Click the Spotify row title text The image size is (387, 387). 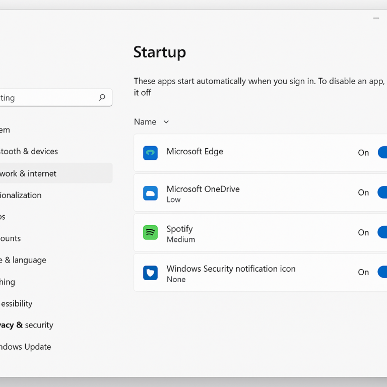pos(180,229)
